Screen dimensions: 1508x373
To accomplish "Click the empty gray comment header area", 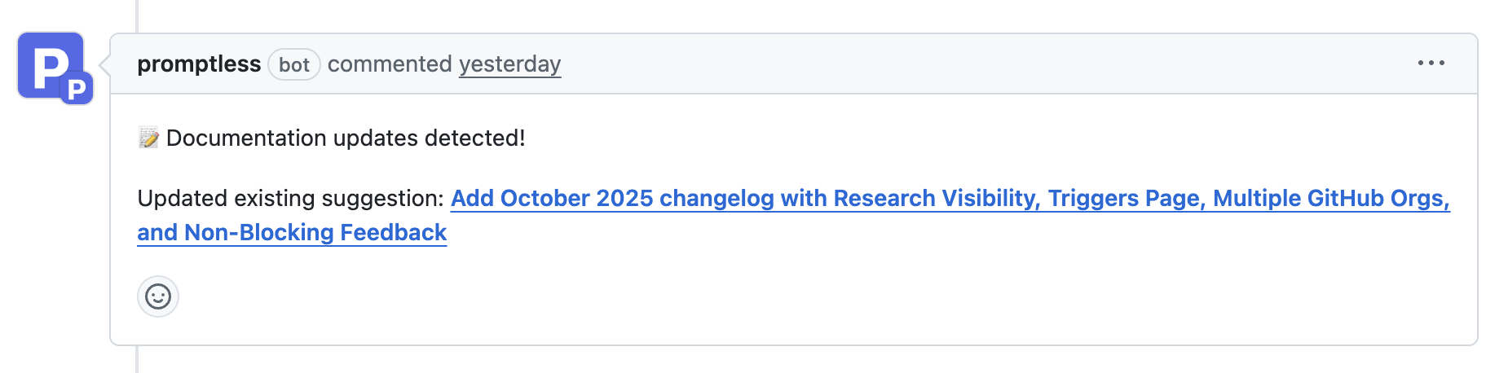I will [x=978, y=64].
